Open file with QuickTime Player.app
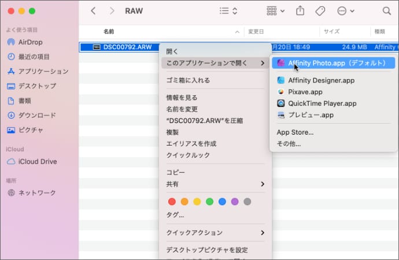Image resolution: width=399 pixels, height=260 pixels. (322, 103)
